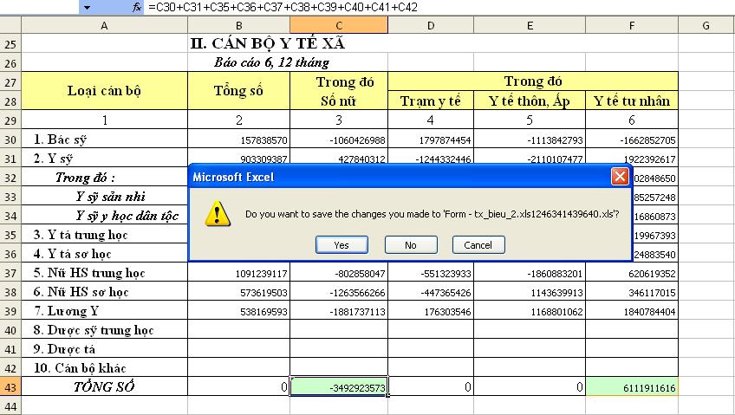Click the 'Microsoft Excel' dialog title bar
This screenshot has height=415, width=735.
(x=390, y=177)
